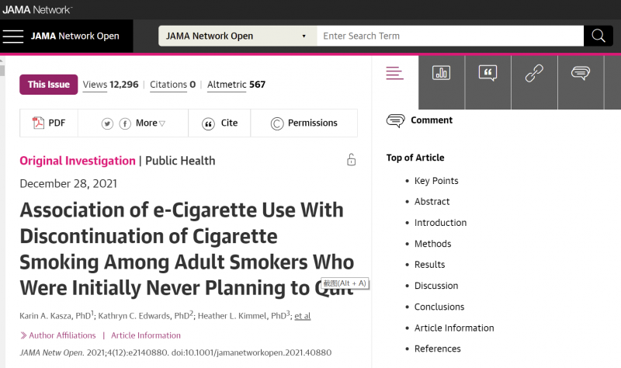Click the open access padlock icon
Screen dimensions: 621x368
351,161
